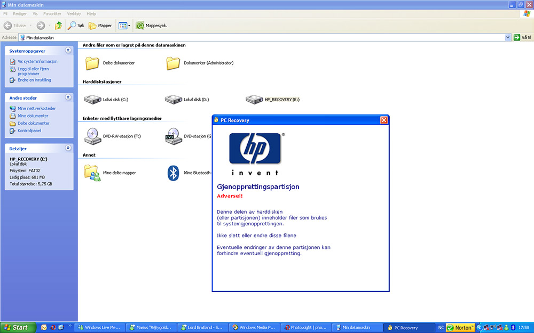Image resolution: width=534 pixels, height=333 pixels.
Task: Click PC Recovery taskbar button
Action: point(409,328)
